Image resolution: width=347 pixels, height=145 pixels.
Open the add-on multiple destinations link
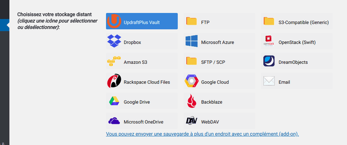click(202, 134)
